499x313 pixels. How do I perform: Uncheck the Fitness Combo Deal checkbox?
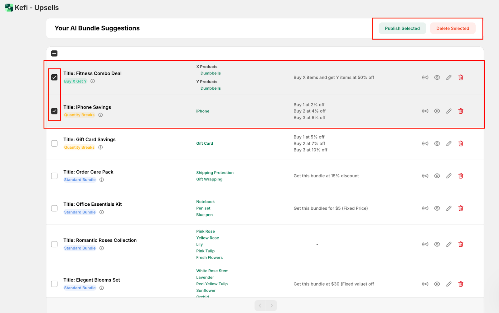(x=54, y=77)
